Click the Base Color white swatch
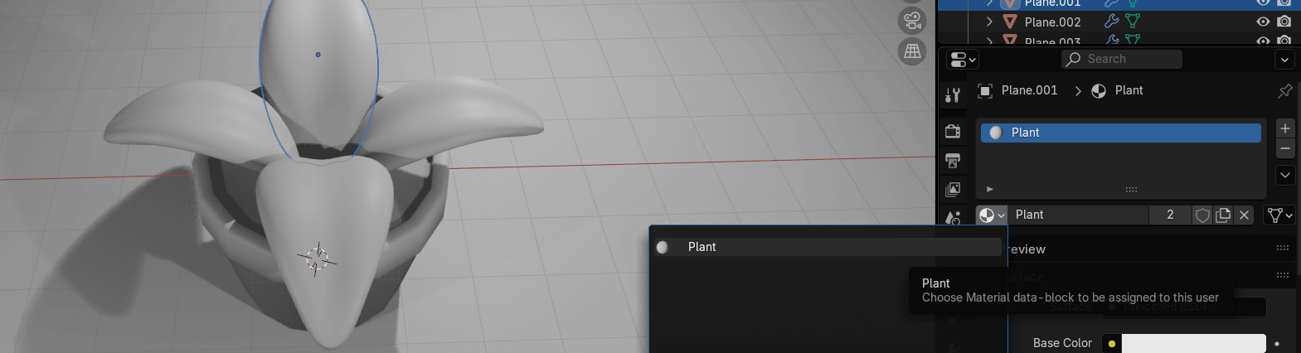Image resolution: width=1301 pixels, height=353 pixels. [x=1192, y=343]
